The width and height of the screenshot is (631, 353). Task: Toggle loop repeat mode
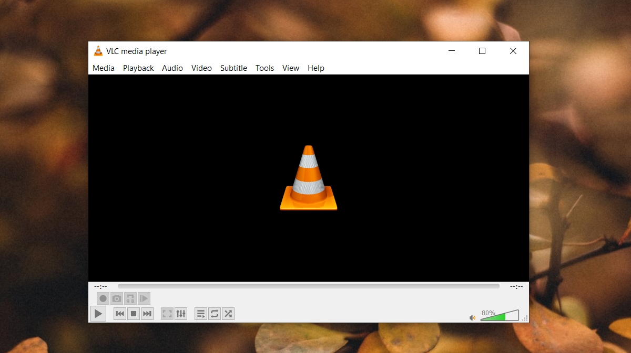(x=215, y=314)
